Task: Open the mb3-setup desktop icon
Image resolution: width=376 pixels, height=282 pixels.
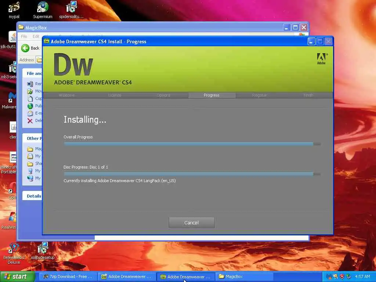Action: pos(10,70)
